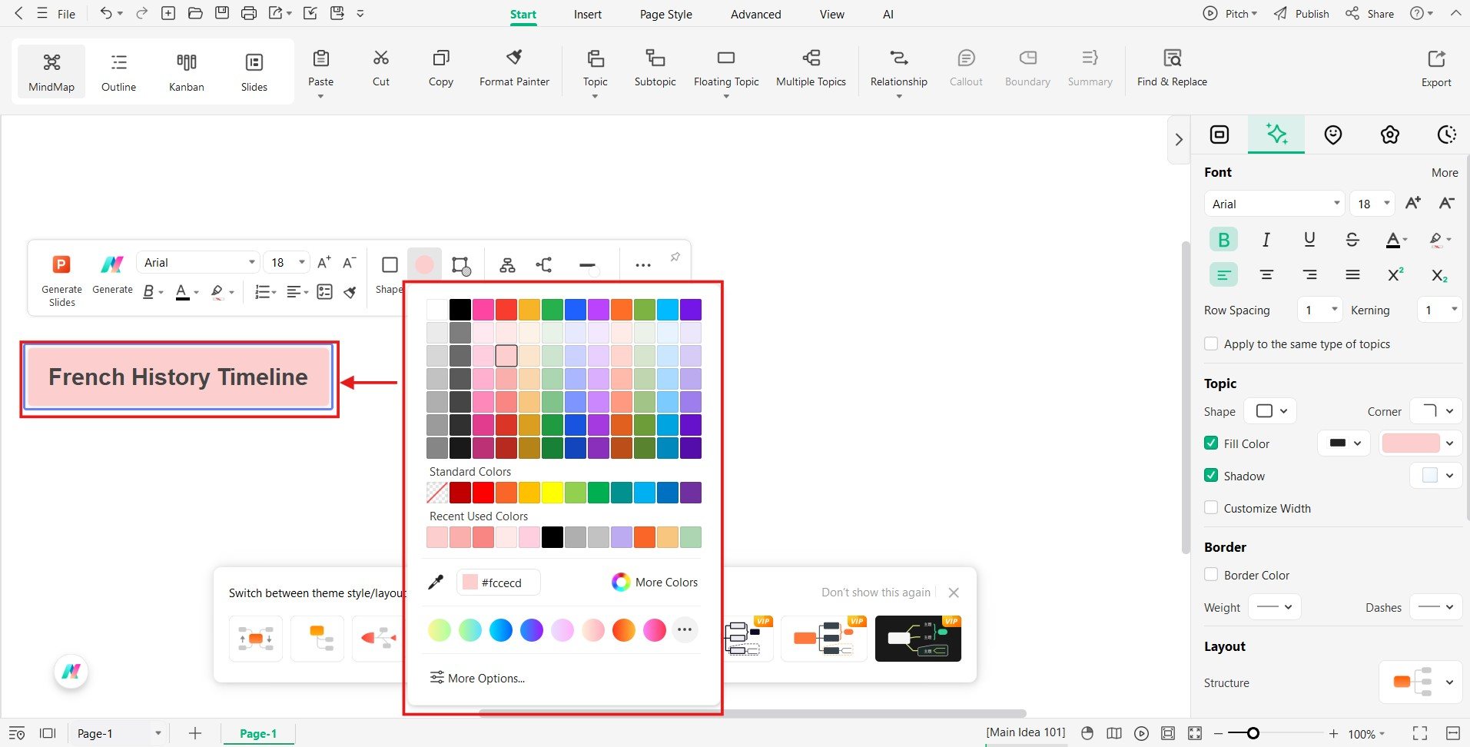This screenshot has width=1470, height=747.
Task: Select the red standard color swatch
Action: click(482, 492)
